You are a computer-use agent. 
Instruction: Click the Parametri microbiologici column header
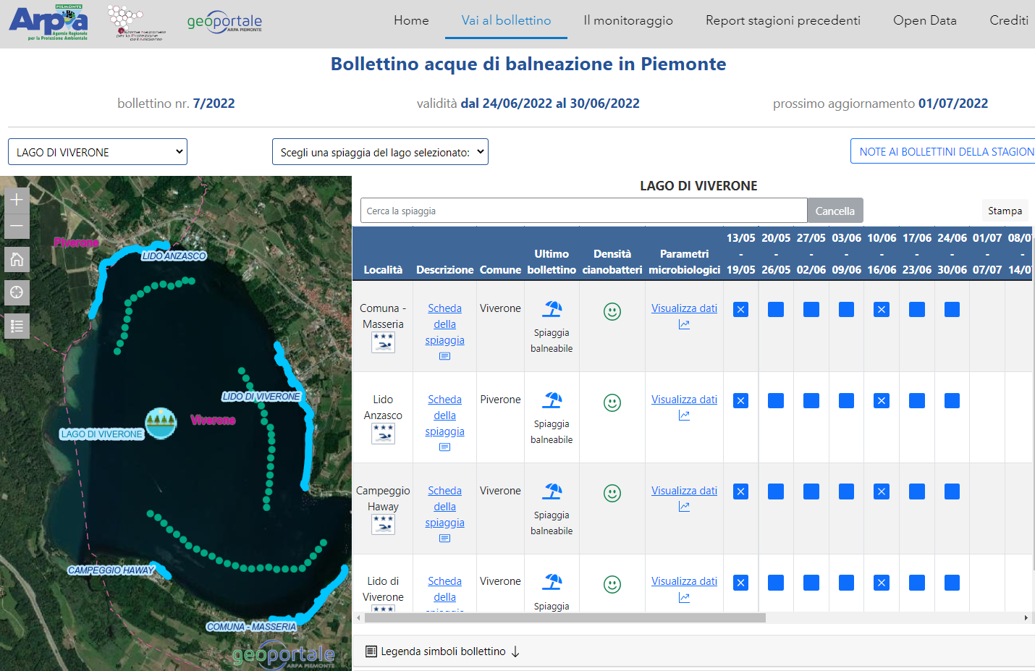point(684,262)
